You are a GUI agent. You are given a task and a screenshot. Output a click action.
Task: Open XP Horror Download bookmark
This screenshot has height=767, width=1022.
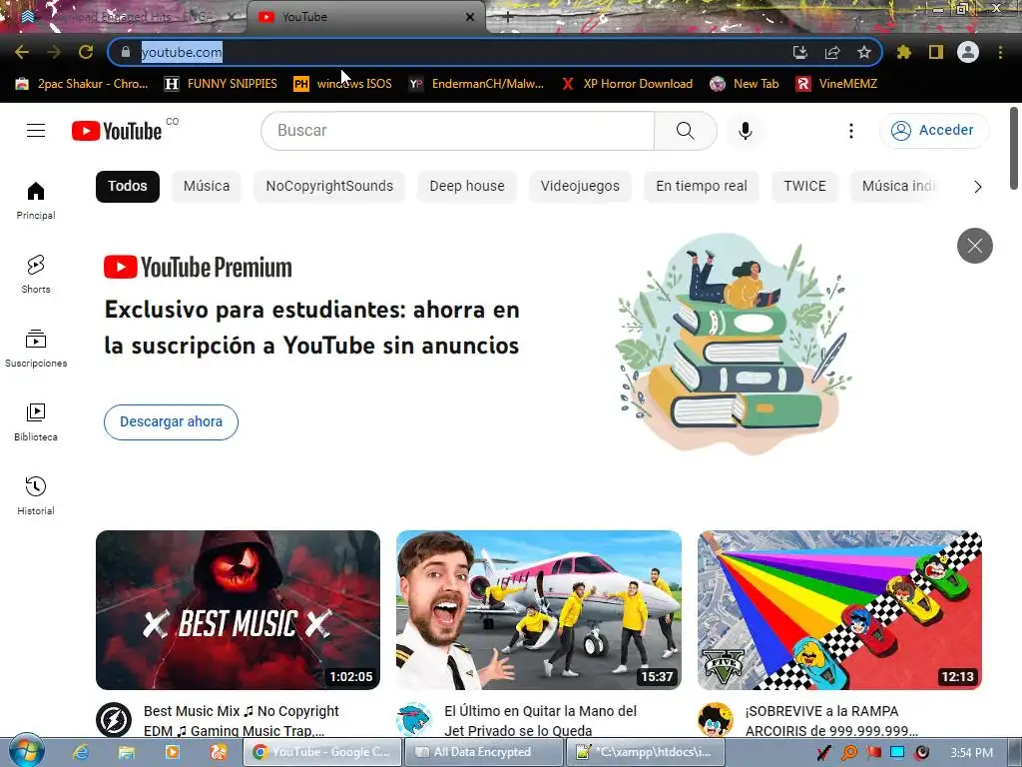[x=627, y=84]
